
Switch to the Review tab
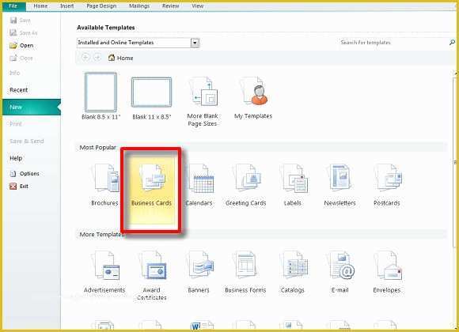170,6
